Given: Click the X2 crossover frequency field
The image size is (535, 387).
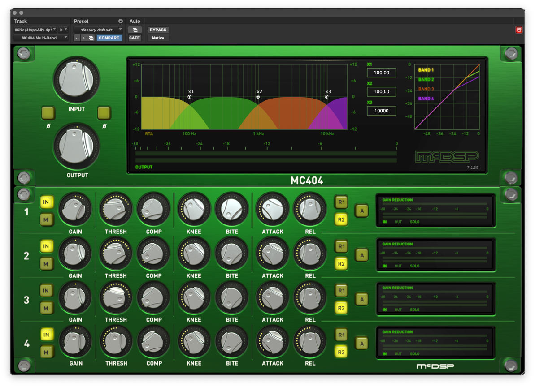Looking at the screenshot, I should (x=381, y=91).
